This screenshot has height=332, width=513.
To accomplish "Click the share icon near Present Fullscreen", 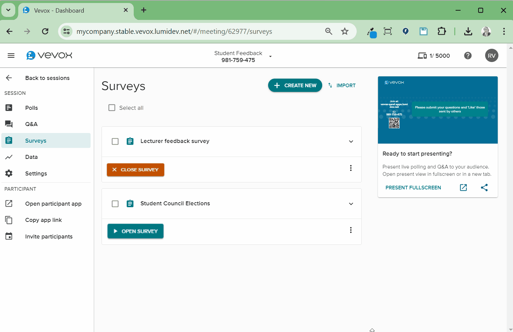I will click(x=484, y=187).
